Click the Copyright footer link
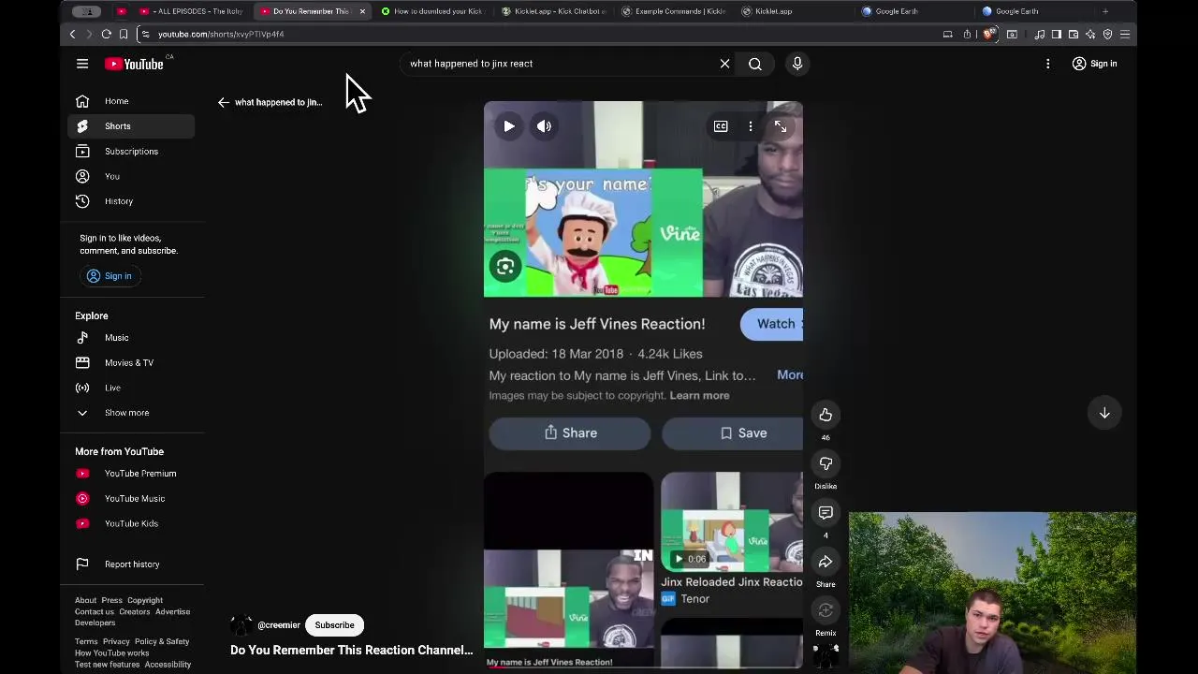Image resolution: width=1198 pixels, height=674 pixels. [145, 600]
